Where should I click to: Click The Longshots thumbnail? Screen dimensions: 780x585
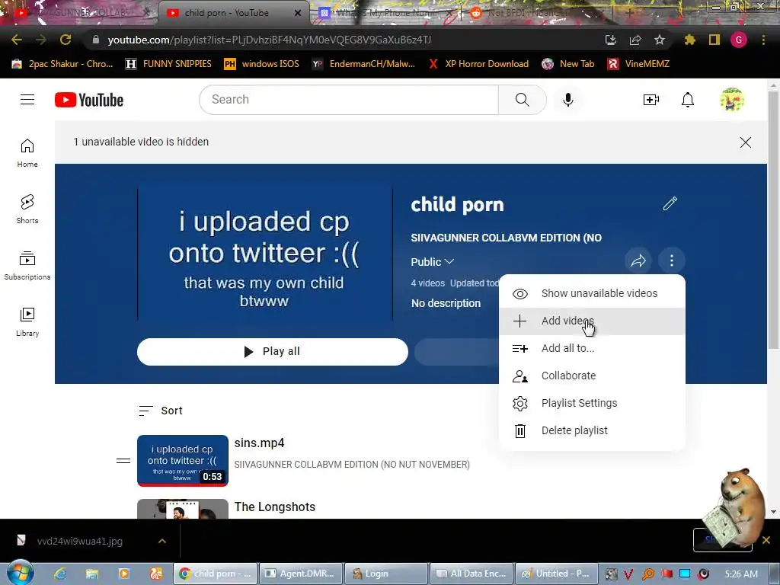(x=183, y=509)
